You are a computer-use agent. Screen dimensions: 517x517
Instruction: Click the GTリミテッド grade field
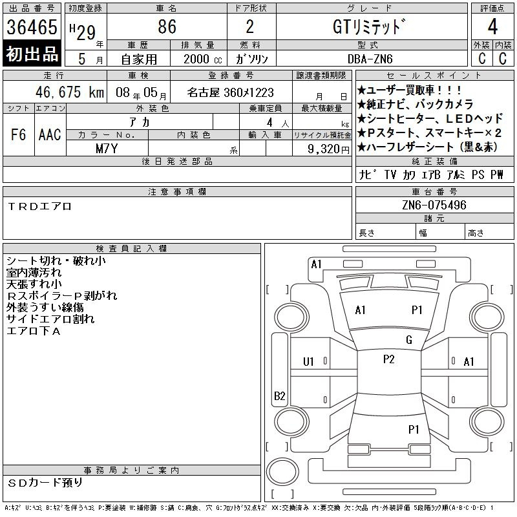[371, 26]
